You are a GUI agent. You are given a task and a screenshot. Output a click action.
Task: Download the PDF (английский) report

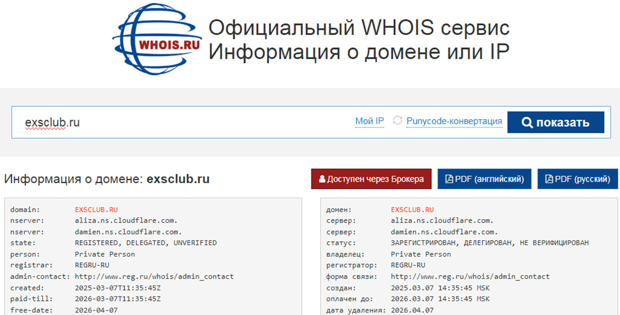tap(484, 179)
